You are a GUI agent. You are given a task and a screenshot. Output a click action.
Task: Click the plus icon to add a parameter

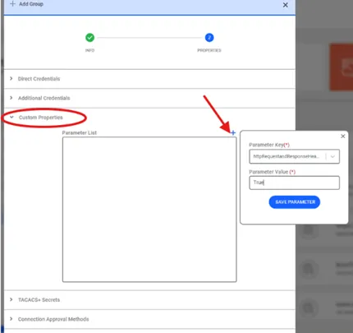[x=233, y=133]
